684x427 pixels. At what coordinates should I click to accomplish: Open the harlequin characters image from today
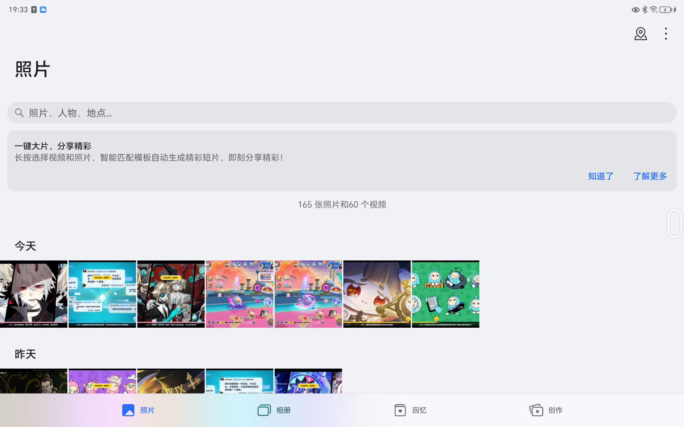(x=171, y=294)
